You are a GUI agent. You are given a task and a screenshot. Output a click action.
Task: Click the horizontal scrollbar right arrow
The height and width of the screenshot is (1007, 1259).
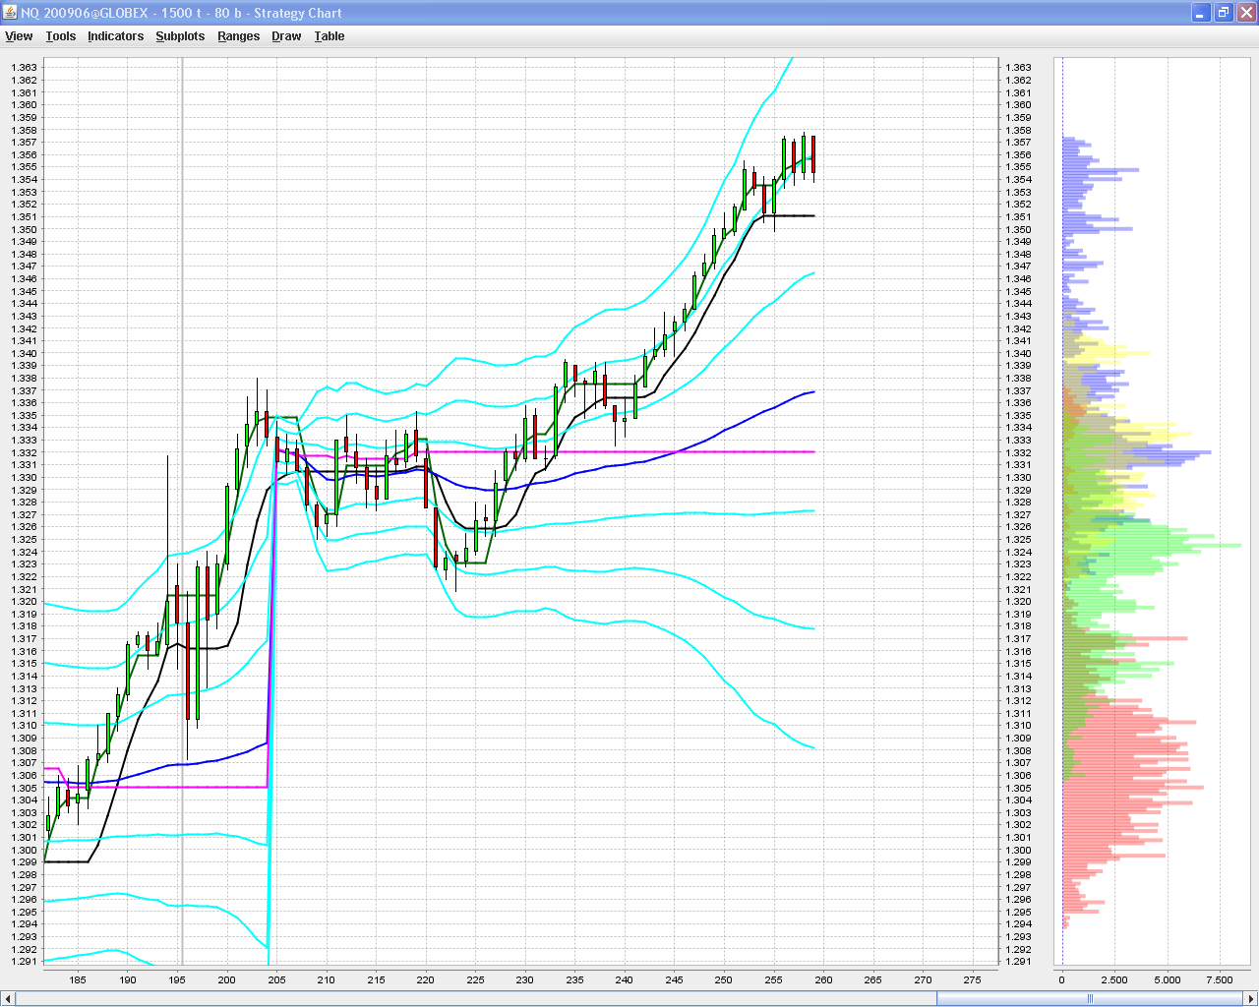[x=1251, y=999]
